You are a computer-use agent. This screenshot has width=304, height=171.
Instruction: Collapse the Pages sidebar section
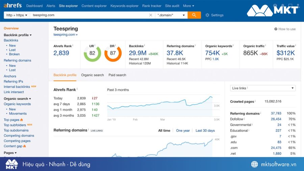pyautogui.click(x=10, y=152)
